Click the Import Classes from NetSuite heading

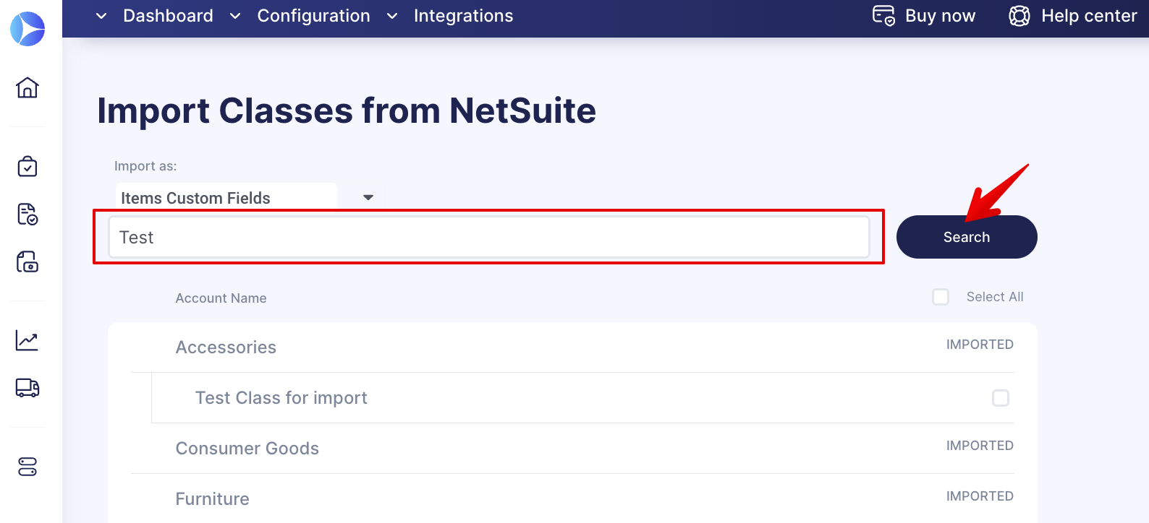tap(347, 111)
